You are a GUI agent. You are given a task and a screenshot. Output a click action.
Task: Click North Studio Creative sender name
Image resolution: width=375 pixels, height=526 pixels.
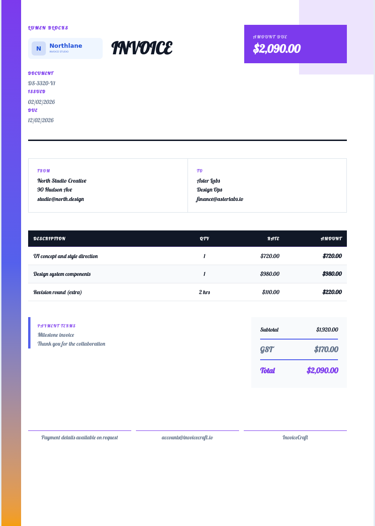click(x=62, y=181)
